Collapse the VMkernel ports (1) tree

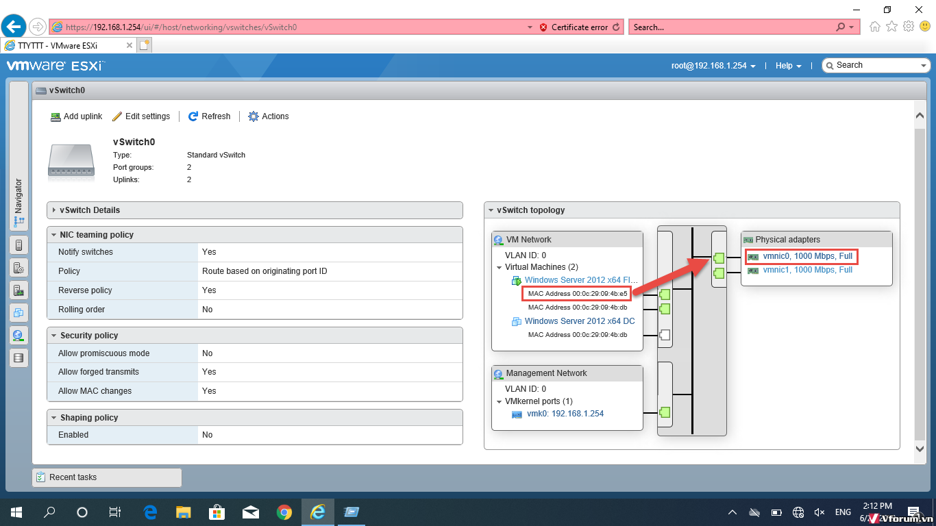(x=499, y=401)
